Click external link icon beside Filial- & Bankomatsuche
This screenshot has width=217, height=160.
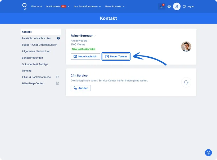click(57, 77)
